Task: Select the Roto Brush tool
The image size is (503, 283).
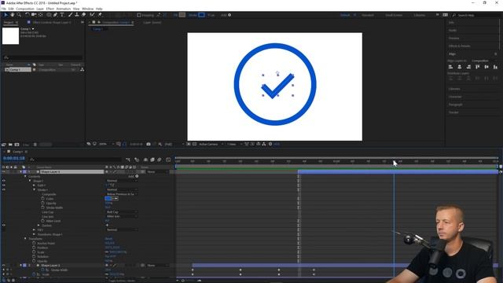Action: tap(93, 15)
